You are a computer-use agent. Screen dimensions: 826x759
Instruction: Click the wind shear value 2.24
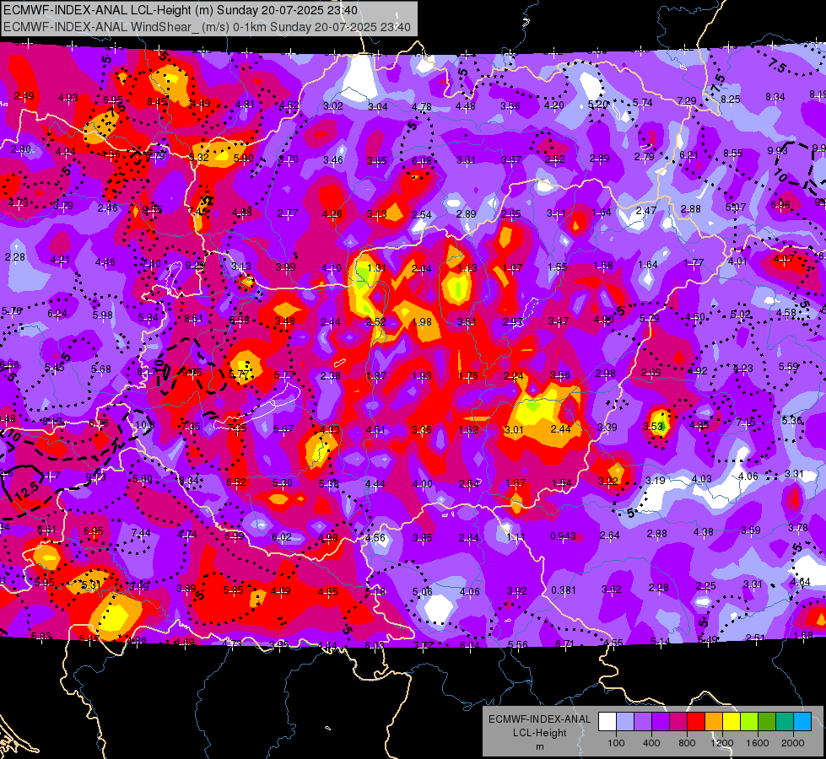514,375
